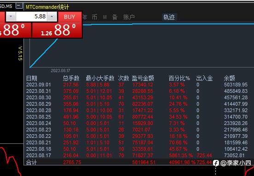
Task: Click the 24.76 % percentage cell
Action: 178,104
